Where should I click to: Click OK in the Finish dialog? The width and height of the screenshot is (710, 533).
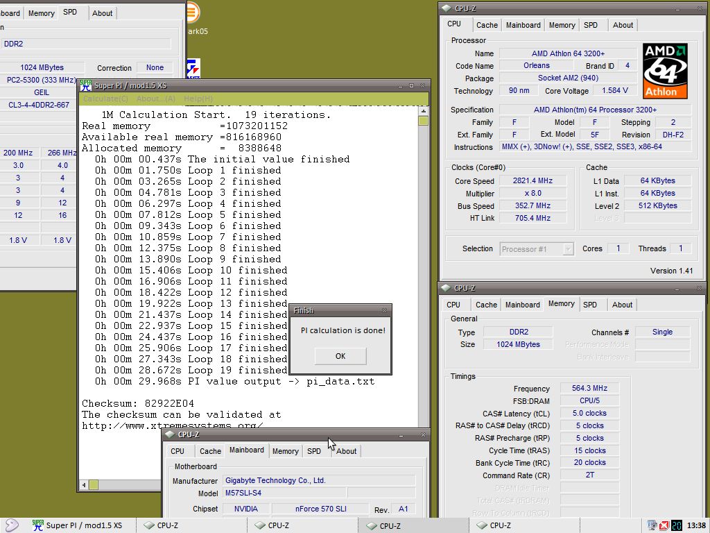[340, 356]
